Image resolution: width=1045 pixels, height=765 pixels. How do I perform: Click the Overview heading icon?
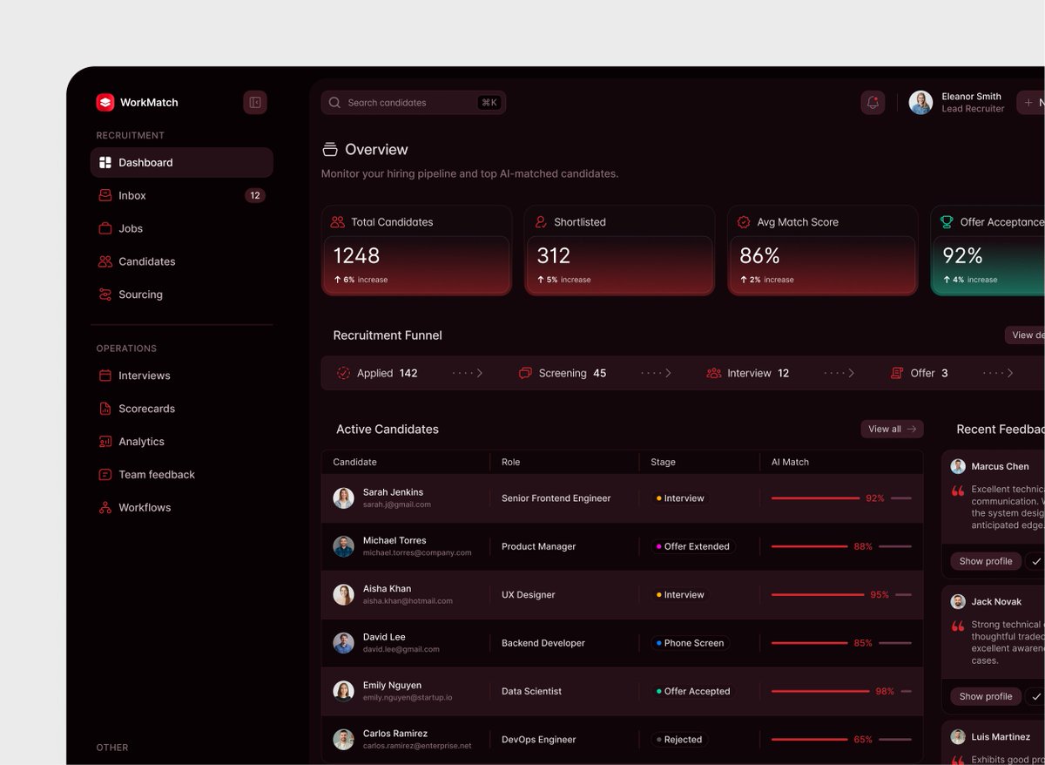(330, 150)
